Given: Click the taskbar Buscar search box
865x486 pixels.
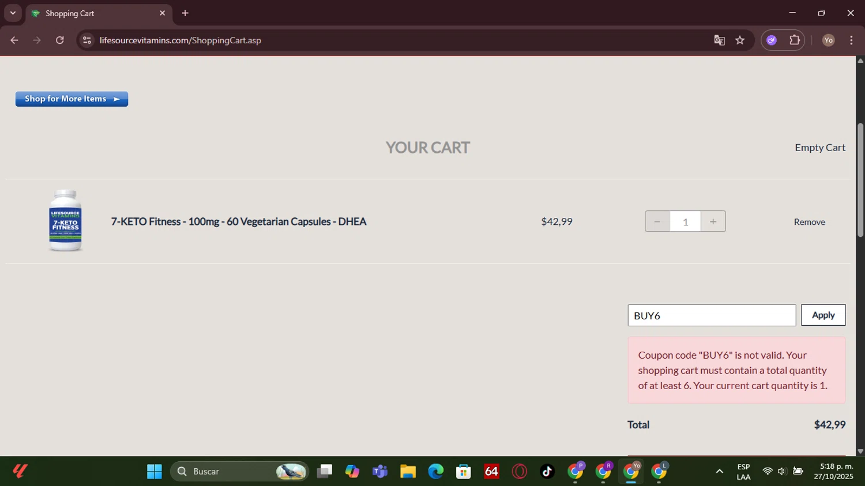Looking at the screenshot, I should click(x=239, y=472).
